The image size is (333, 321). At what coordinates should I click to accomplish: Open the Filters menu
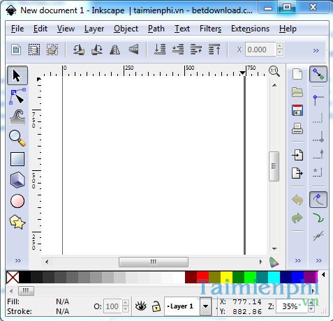tap(210, 29)
